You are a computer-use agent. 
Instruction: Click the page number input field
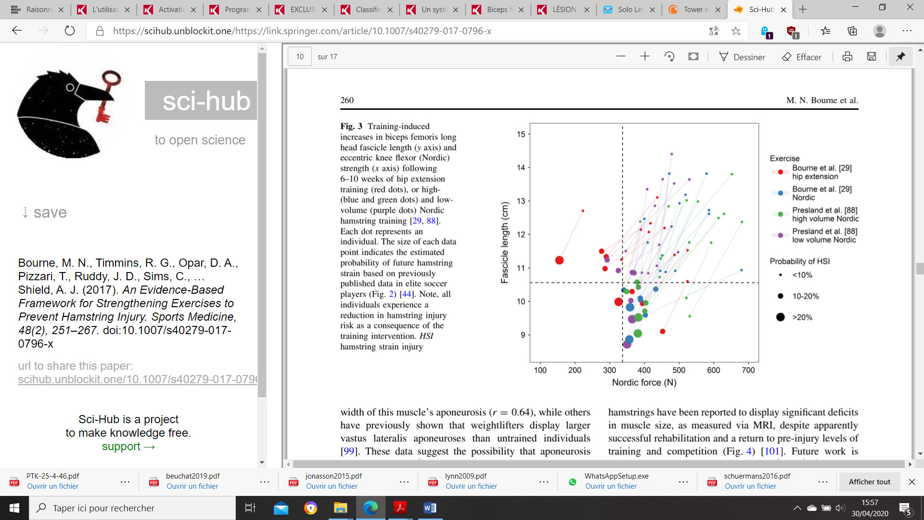[x=300, y=57]
